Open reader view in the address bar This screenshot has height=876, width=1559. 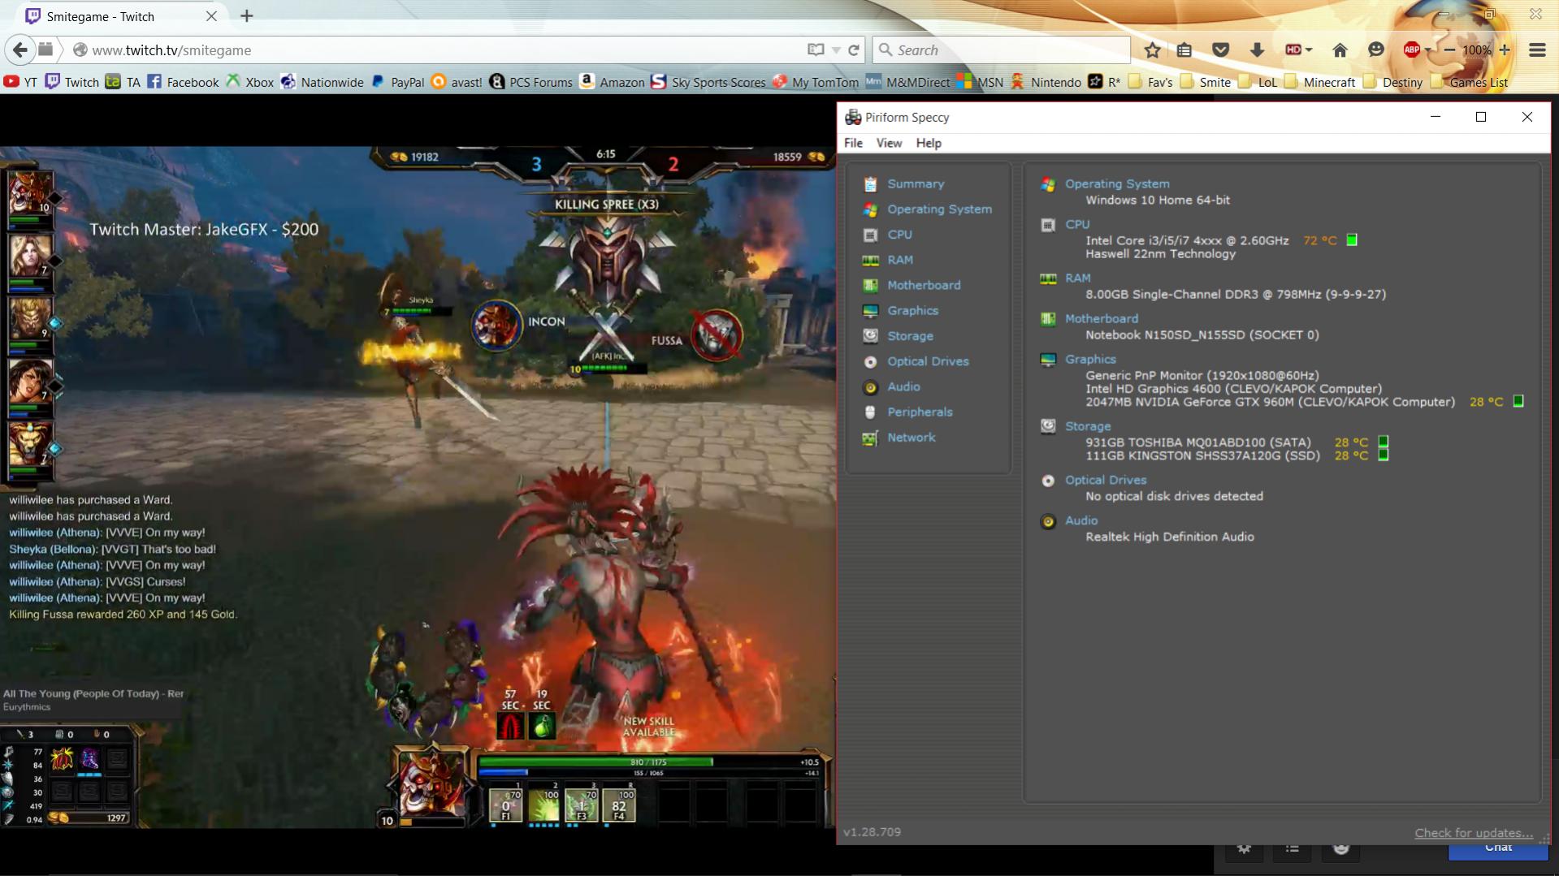[x=816, y=50]
